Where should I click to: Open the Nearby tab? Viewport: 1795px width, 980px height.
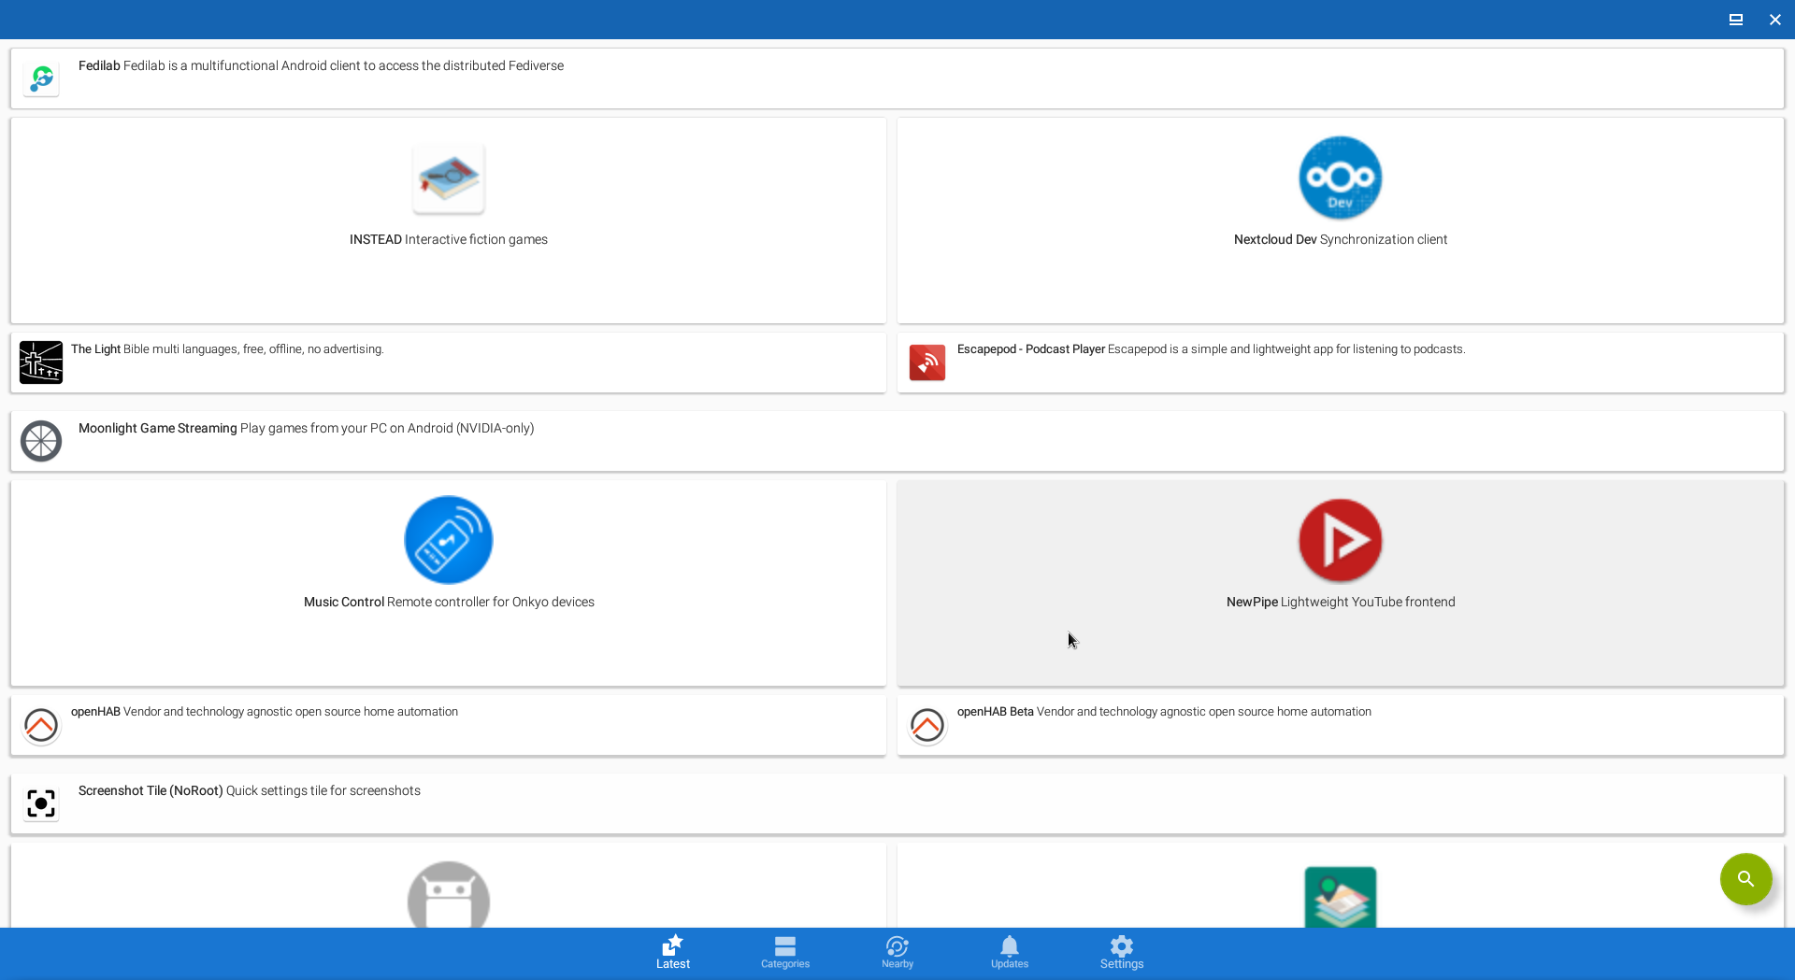click(x=897, y=953)
